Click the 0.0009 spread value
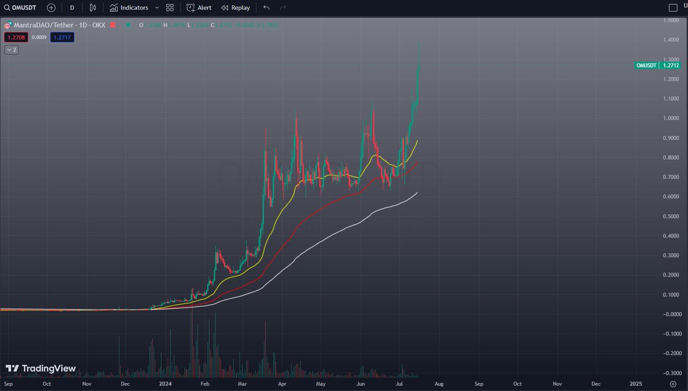Screen dimensions: 688x391 click(38, 37)
